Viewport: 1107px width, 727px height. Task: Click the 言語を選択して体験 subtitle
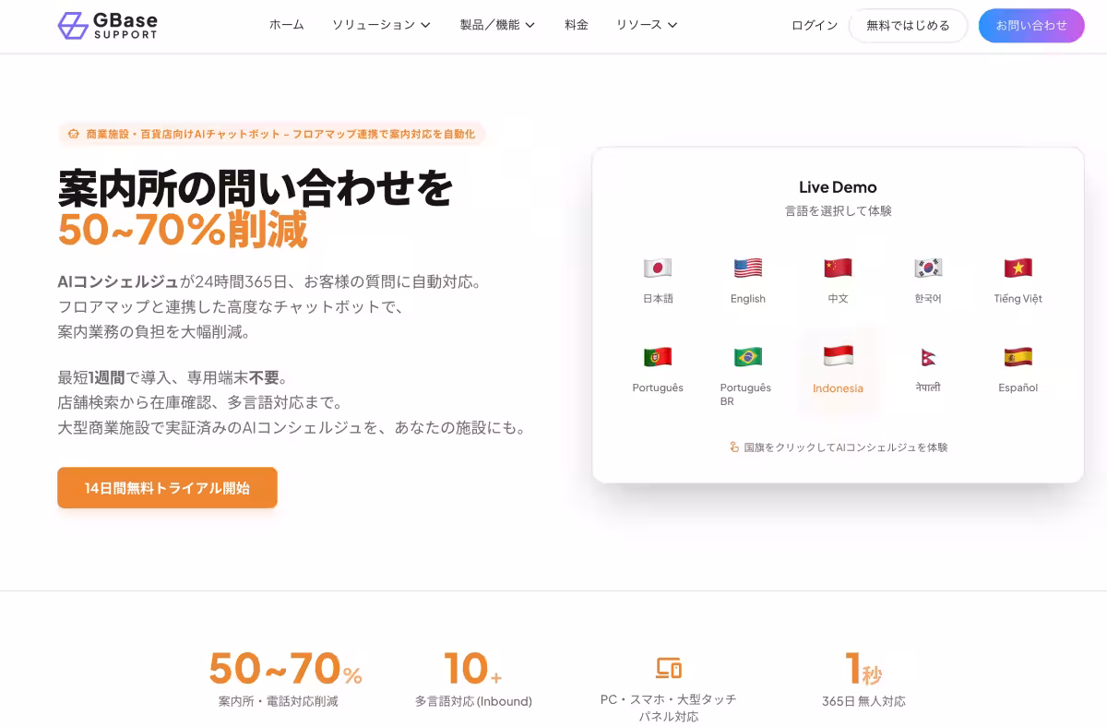click(x=838, y=211)
